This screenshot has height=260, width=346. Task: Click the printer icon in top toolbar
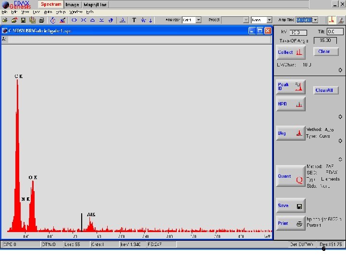pyautogui.click(x=41, y=20)
